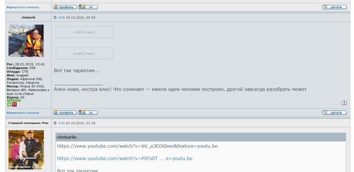Click topmost Вернуться к началу link

click(23, 7)
